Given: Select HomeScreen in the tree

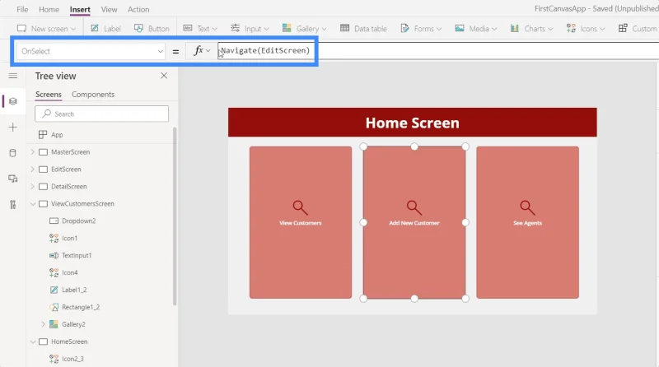Looking at the screenshot, I should tap(69, 341).
